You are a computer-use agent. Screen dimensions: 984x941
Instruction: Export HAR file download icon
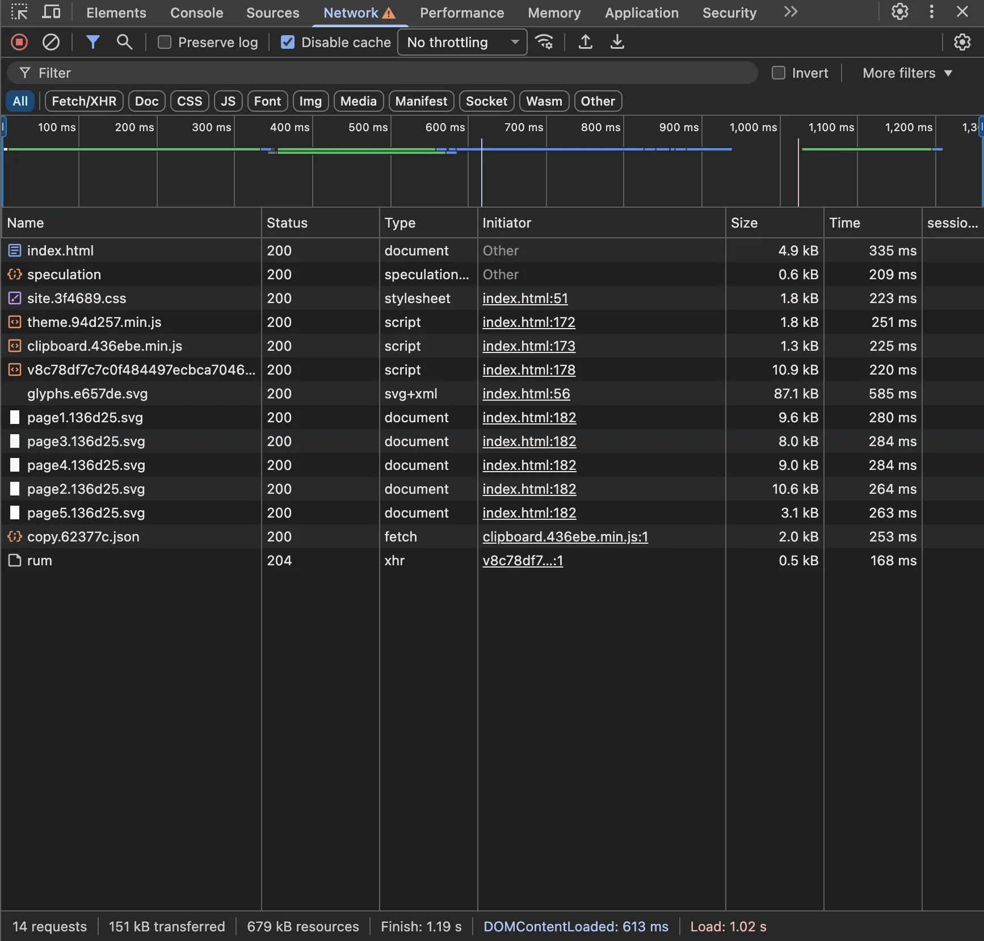(617, 42)
